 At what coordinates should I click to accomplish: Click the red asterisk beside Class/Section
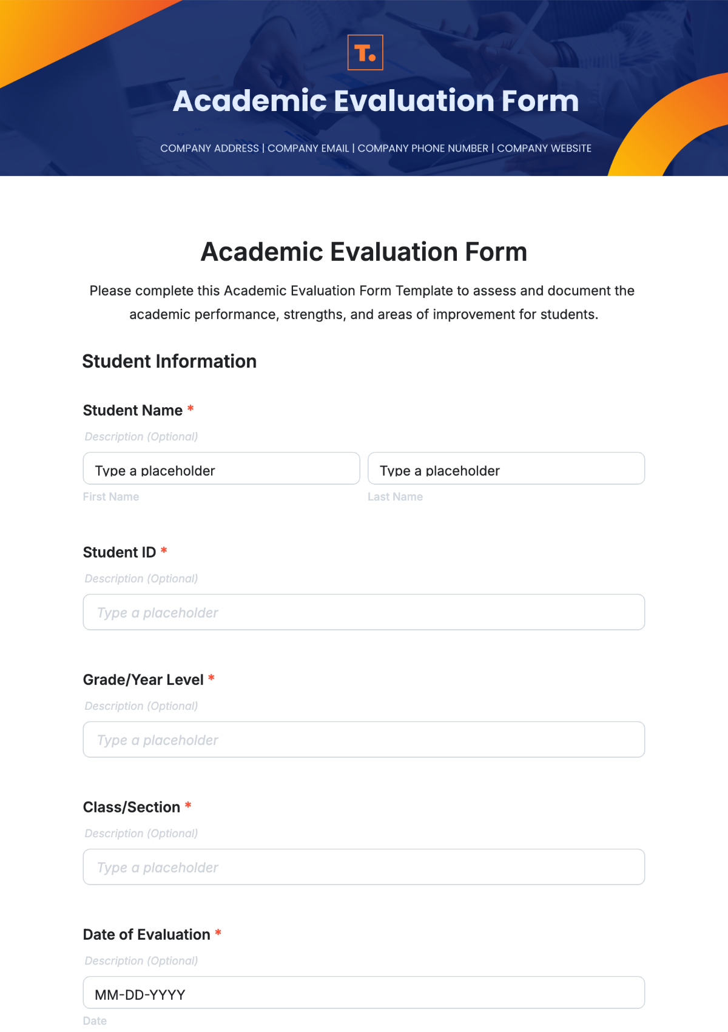coord(187,806)
